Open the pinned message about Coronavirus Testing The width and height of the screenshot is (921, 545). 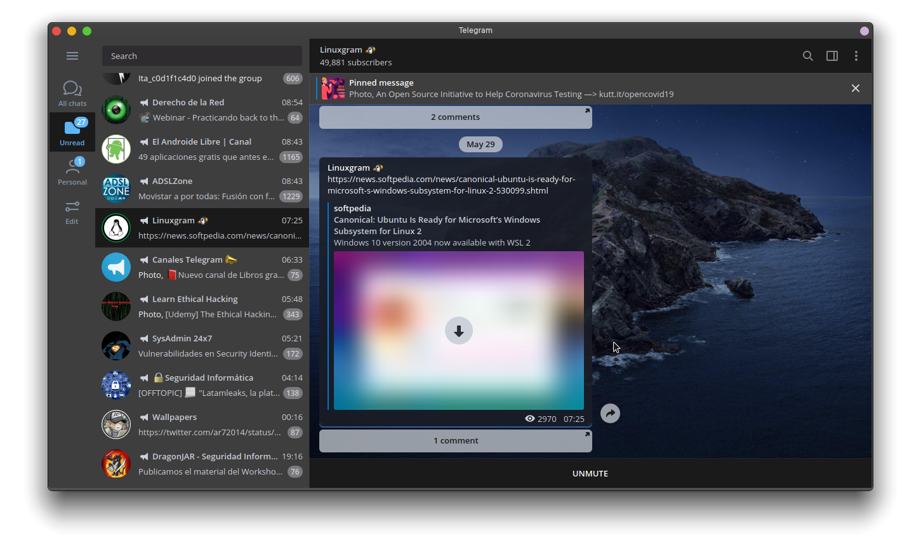pyautogui.click(x=511, y=94)
